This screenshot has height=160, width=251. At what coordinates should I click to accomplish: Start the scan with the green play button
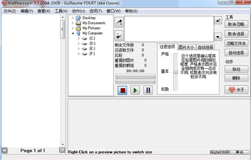click(135, 90)
